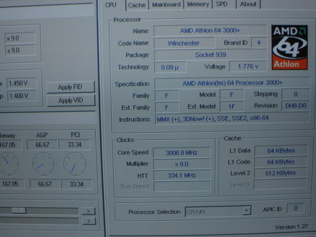Click the Ext. Model value 1F
This screenshot has width=316, height=237.
[x=232, y=107]
